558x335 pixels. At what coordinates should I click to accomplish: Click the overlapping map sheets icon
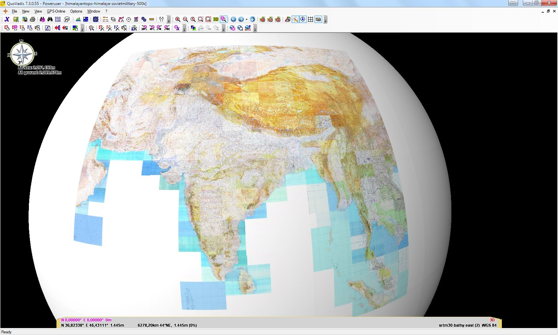288,19
